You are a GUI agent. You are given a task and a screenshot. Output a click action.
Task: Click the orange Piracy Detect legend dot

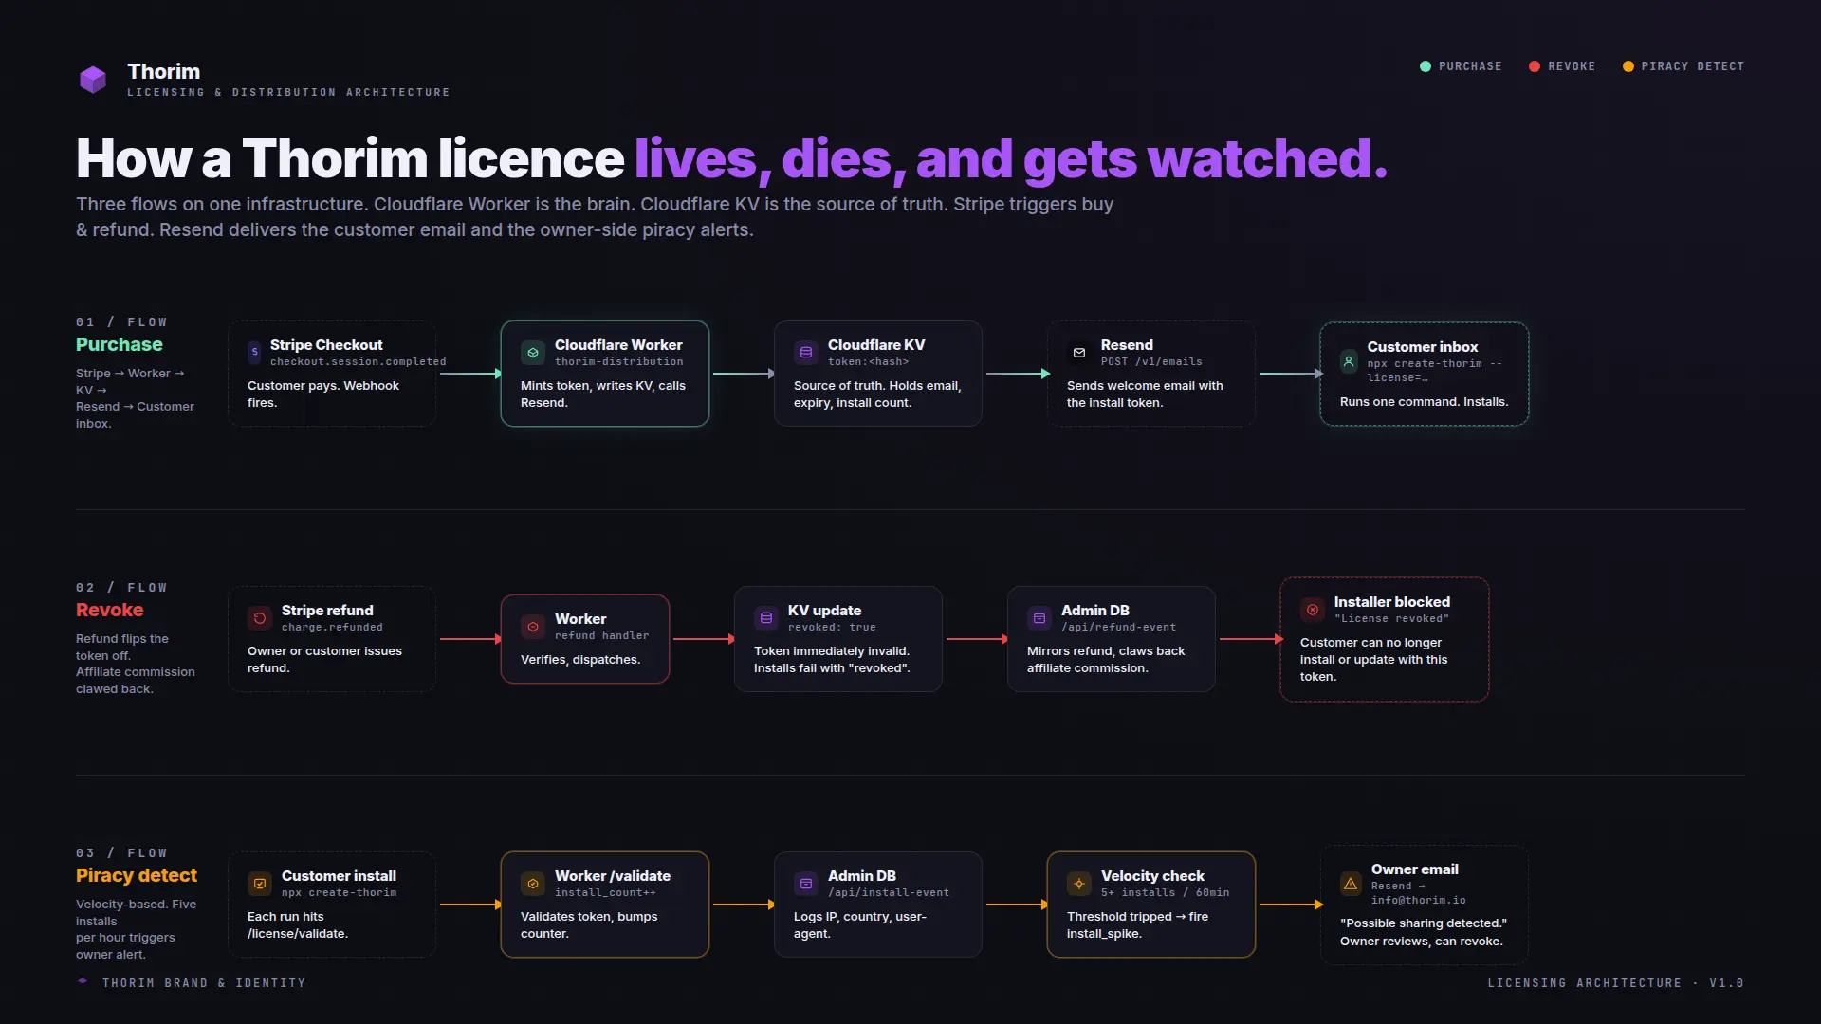pos(1628,66)
